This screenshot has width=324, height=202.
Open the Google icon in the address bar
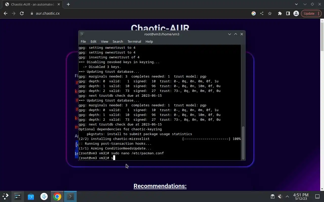pyautogui.click(x=254, y=13)
